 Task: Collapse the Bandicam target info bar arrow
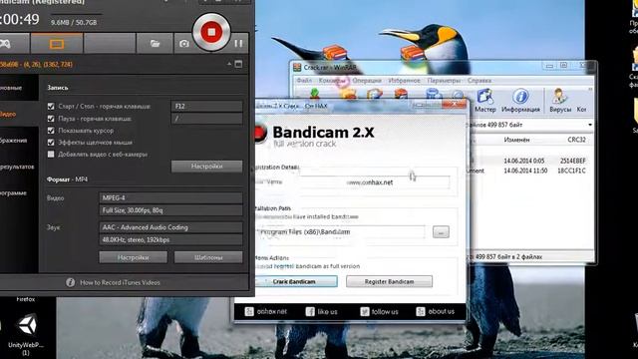pyautogui.click(x=229, y=64)
